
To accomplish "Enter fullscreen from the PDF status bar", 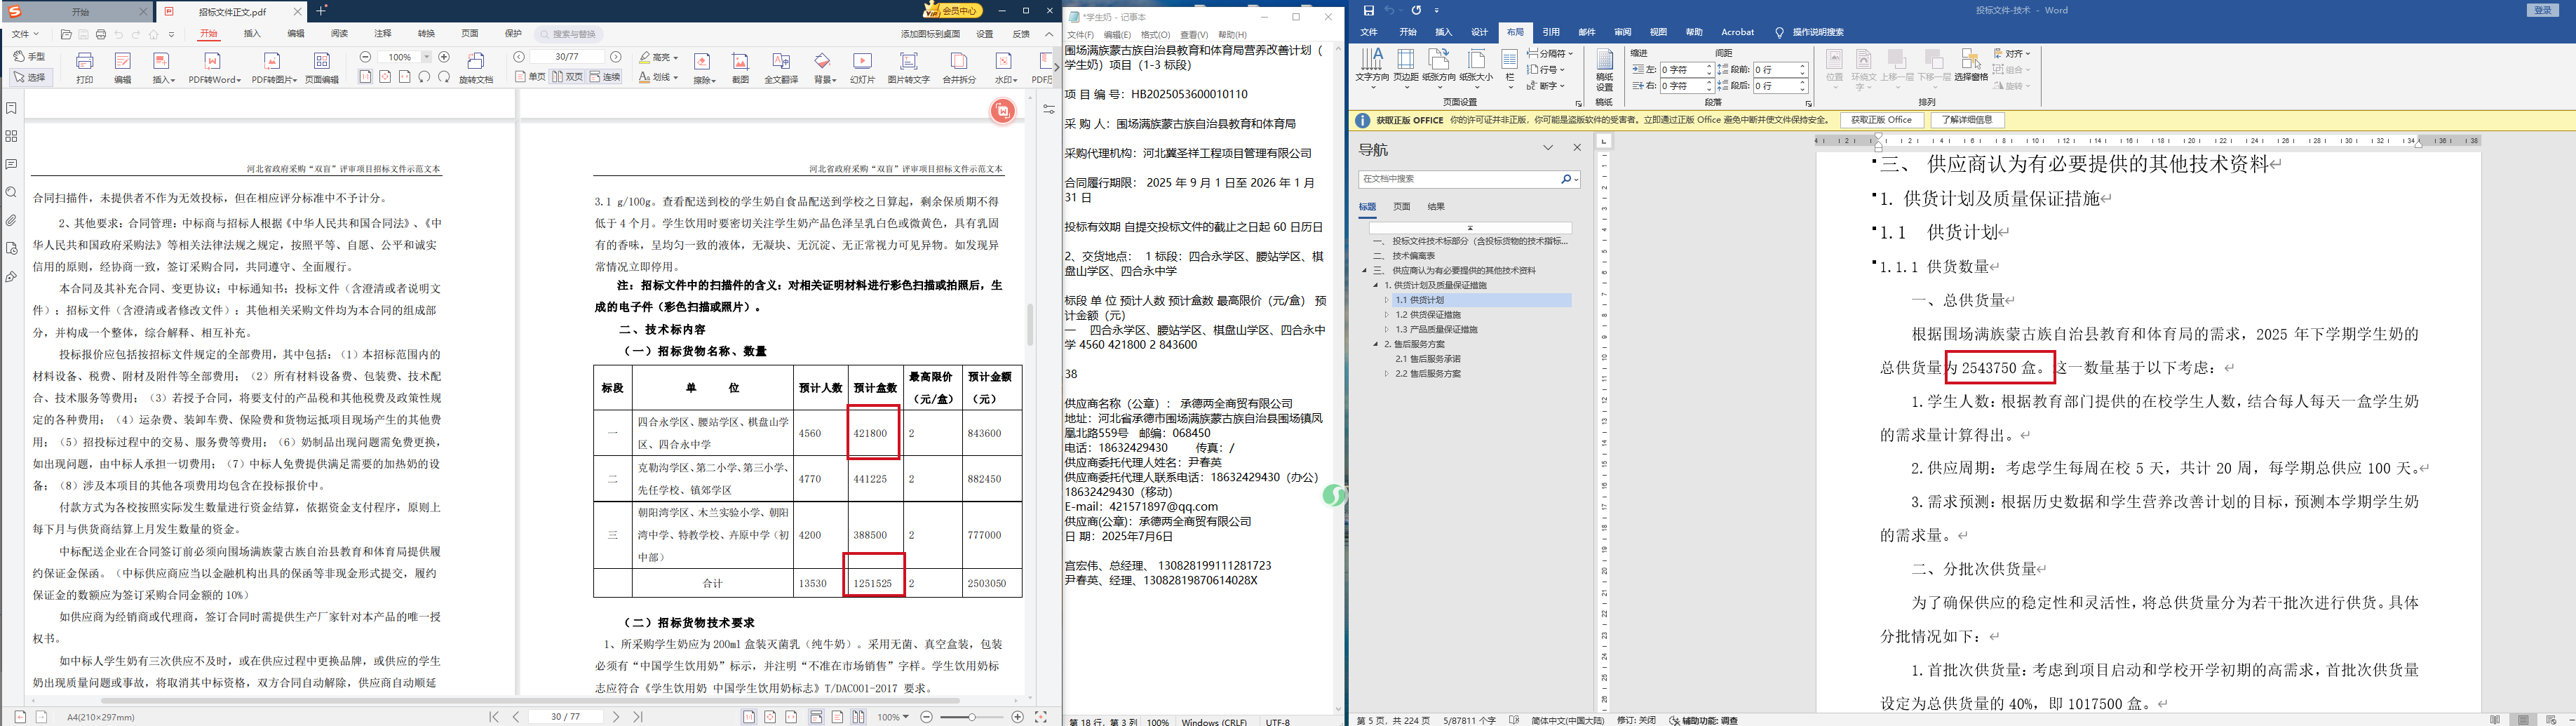I will pos(1041,717).
